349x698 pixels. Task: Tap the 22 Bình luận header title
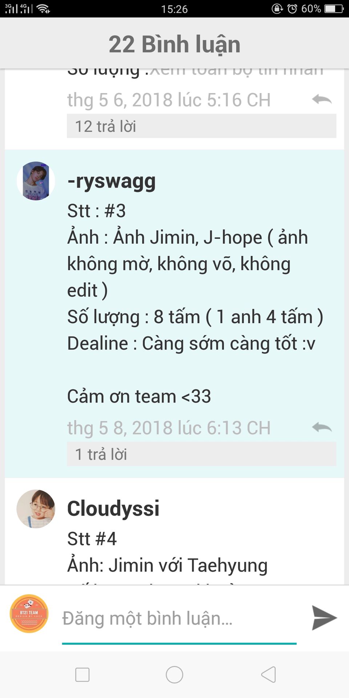[x=174, y=44]
